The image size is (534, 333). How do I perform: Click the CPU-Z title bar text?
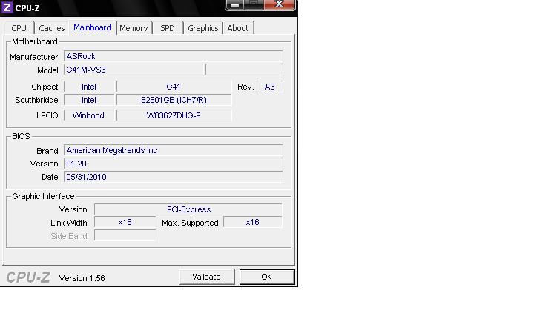coord(27,8)
